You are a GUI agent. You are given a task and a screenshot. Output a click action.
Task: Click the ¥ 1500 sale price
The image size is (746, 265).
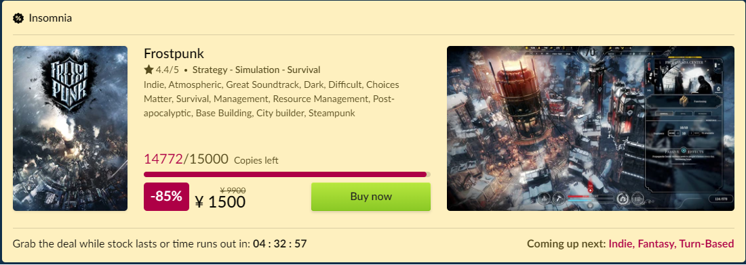(x=220, y=202)
